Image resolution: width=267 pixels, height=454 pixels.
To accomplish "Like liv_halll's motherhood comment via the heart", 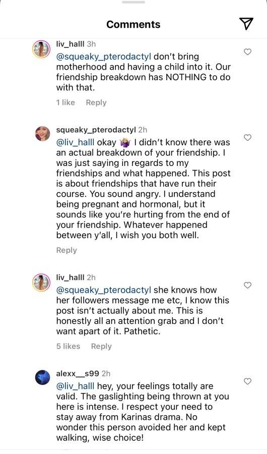I will [248, 52].
